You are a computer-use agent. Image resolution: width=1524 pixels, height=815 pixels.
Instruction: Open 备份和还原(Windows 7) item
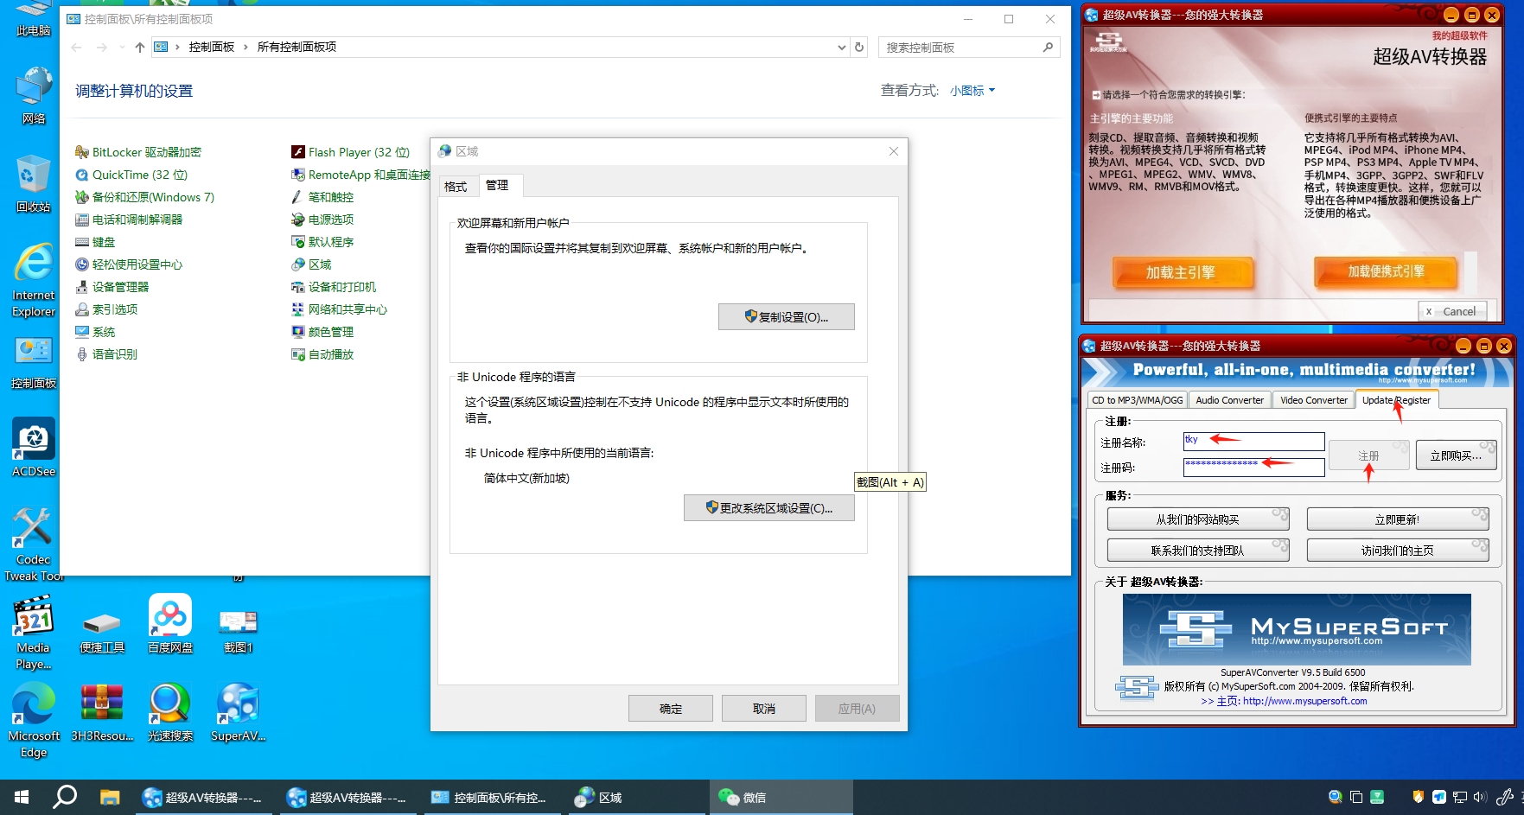(144, 197)
